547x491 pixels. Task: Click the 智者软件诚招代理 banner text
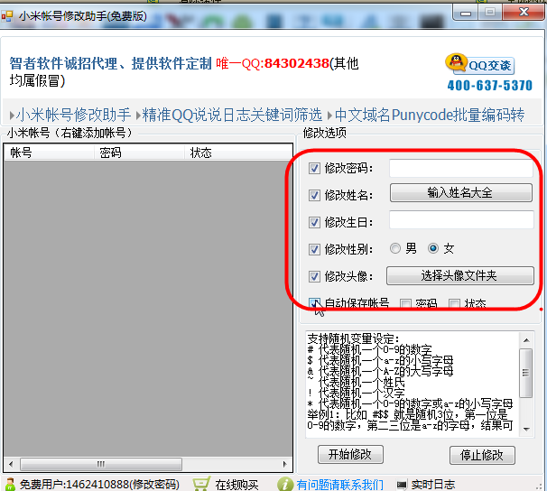click(63, 63)
